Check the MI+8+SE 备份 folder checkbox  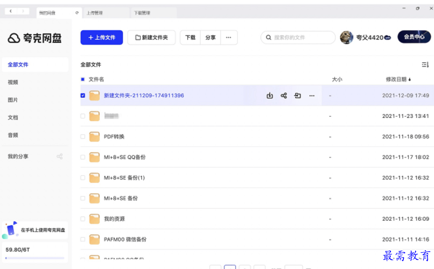82,198
